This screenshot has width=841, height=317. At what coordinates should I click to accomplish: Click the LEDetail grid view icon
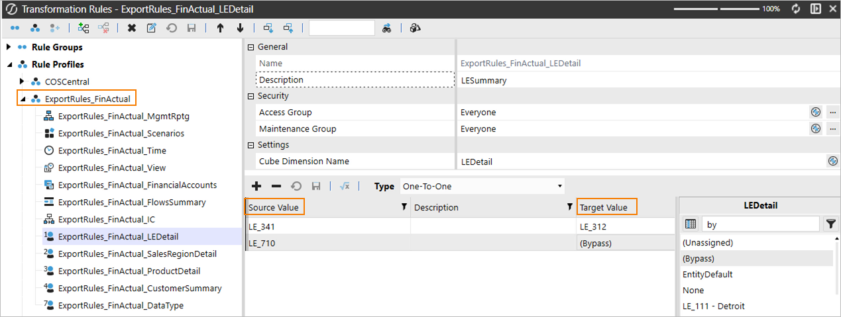tap(690, 224)
